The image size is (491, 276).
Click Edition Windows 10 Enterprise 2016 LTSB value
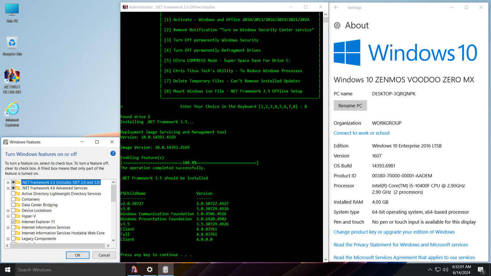407,146
